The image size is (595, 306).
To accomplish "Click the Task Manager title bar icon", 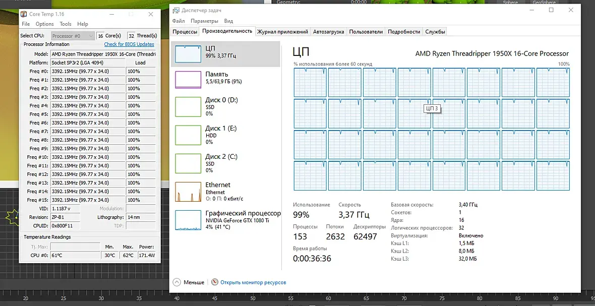I will [175, 10].
